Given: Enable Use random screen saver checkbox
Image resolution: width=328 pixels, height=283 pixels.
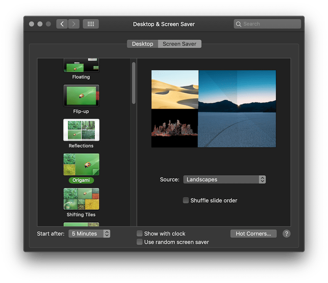Looking at the screenshot, I should [140, 242].
